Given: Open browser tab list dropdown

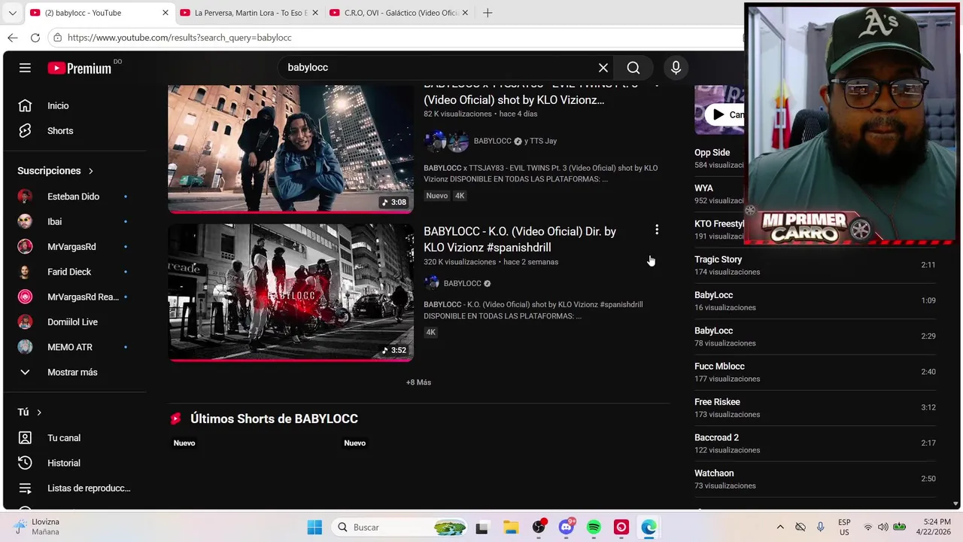Looking at the screenshot, I should pos(12,13).
